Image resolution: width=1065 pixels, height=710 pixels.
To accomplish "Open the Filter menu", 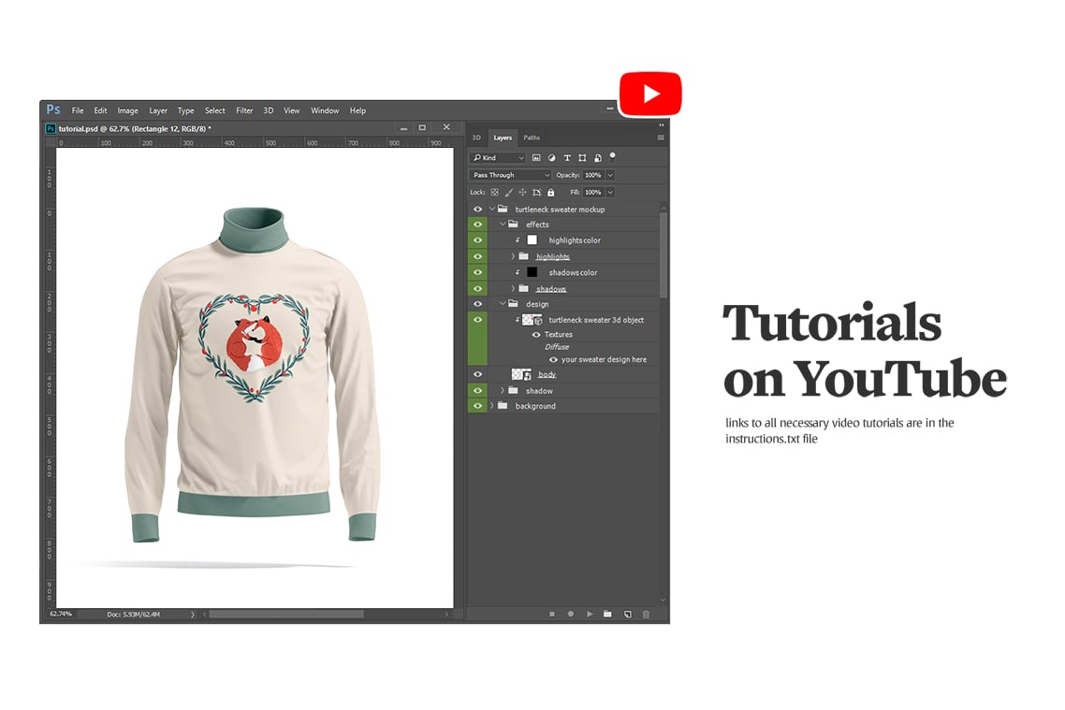I will click(244, 110).
